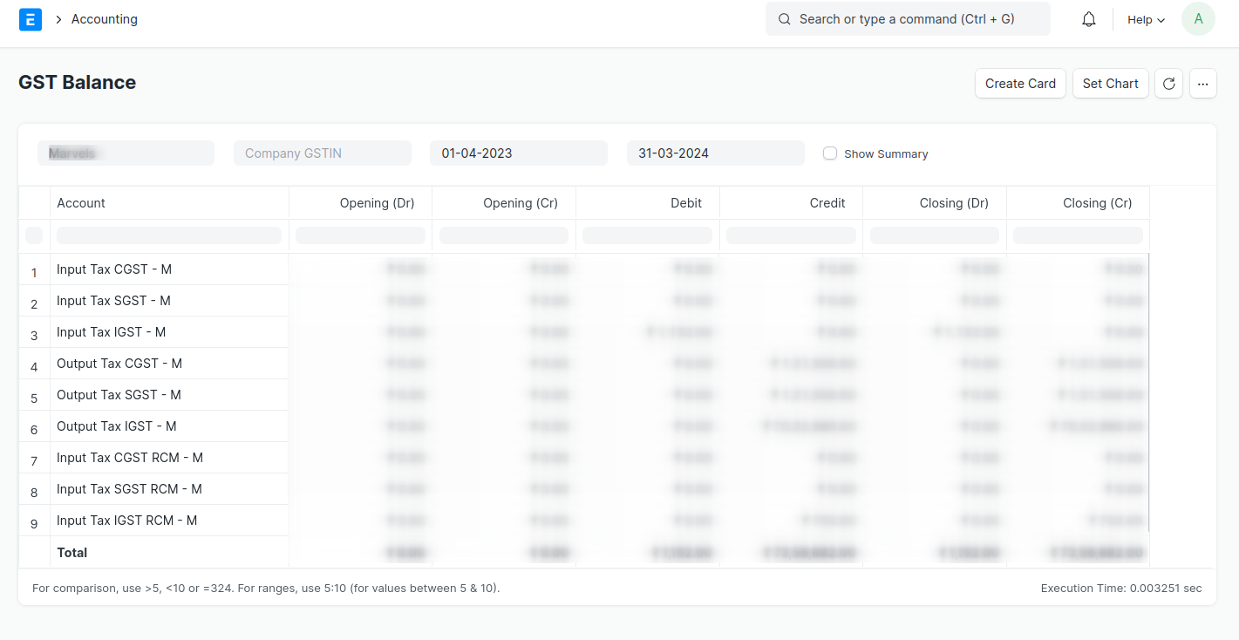Click row number 1 in the table
Screen dimensions: 1239x640
pos(34,273)
